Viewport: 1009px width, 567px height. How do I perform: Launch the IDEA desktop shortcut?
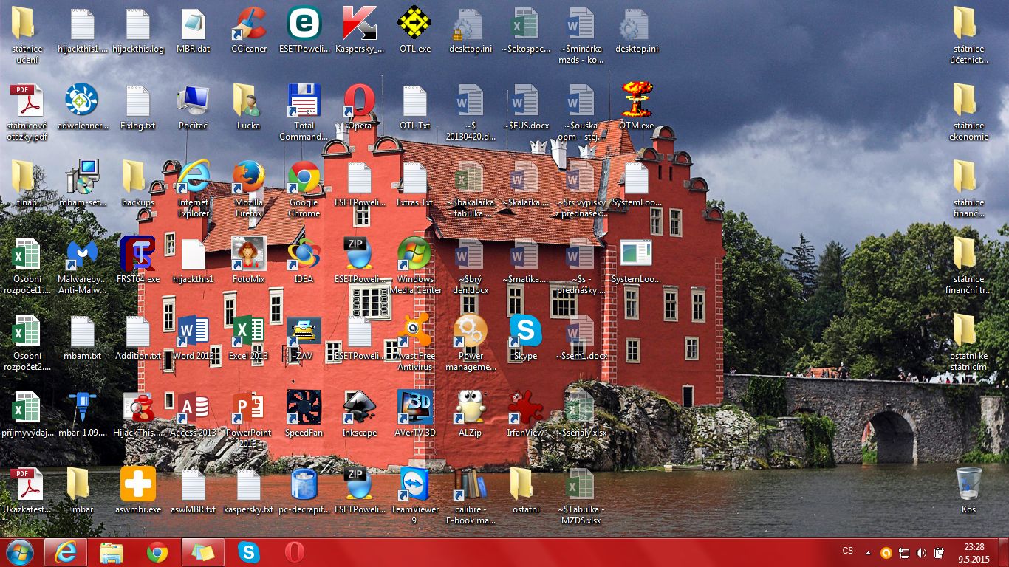[x=304, y=261]
